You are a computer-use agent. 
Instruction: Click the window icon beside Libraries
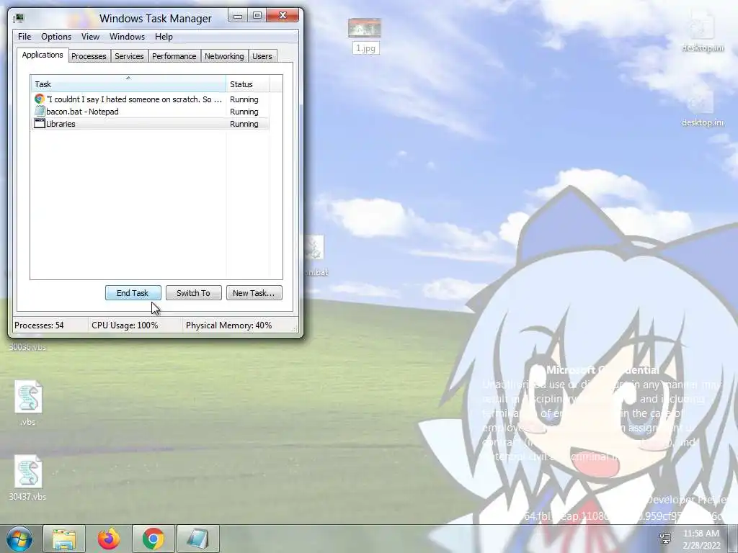[x=40, y=124]
